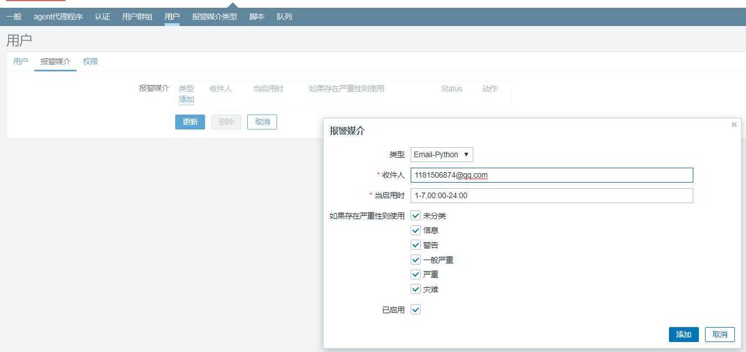Toggle the 灾难 severity checkbox
Viewport: 746px width, 352px height.
(416, 289)
